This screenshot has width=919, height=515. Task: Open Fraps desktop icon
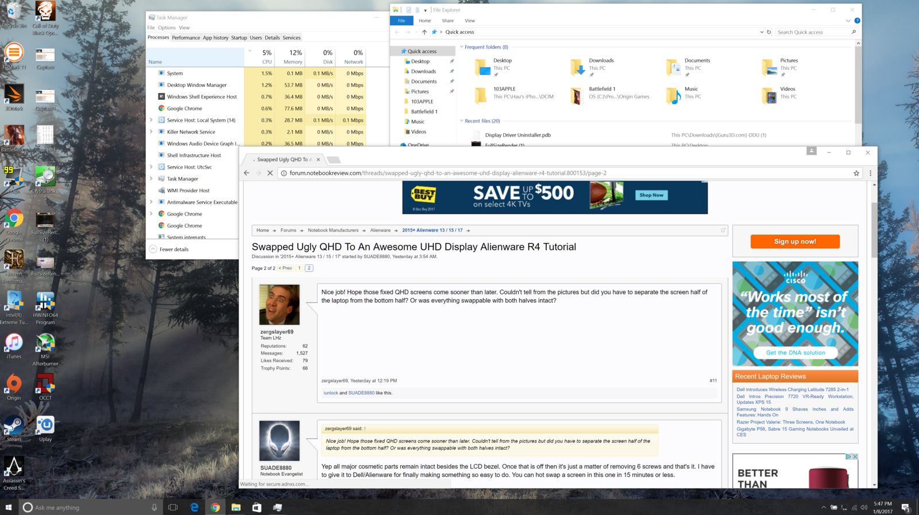point(14,180)
